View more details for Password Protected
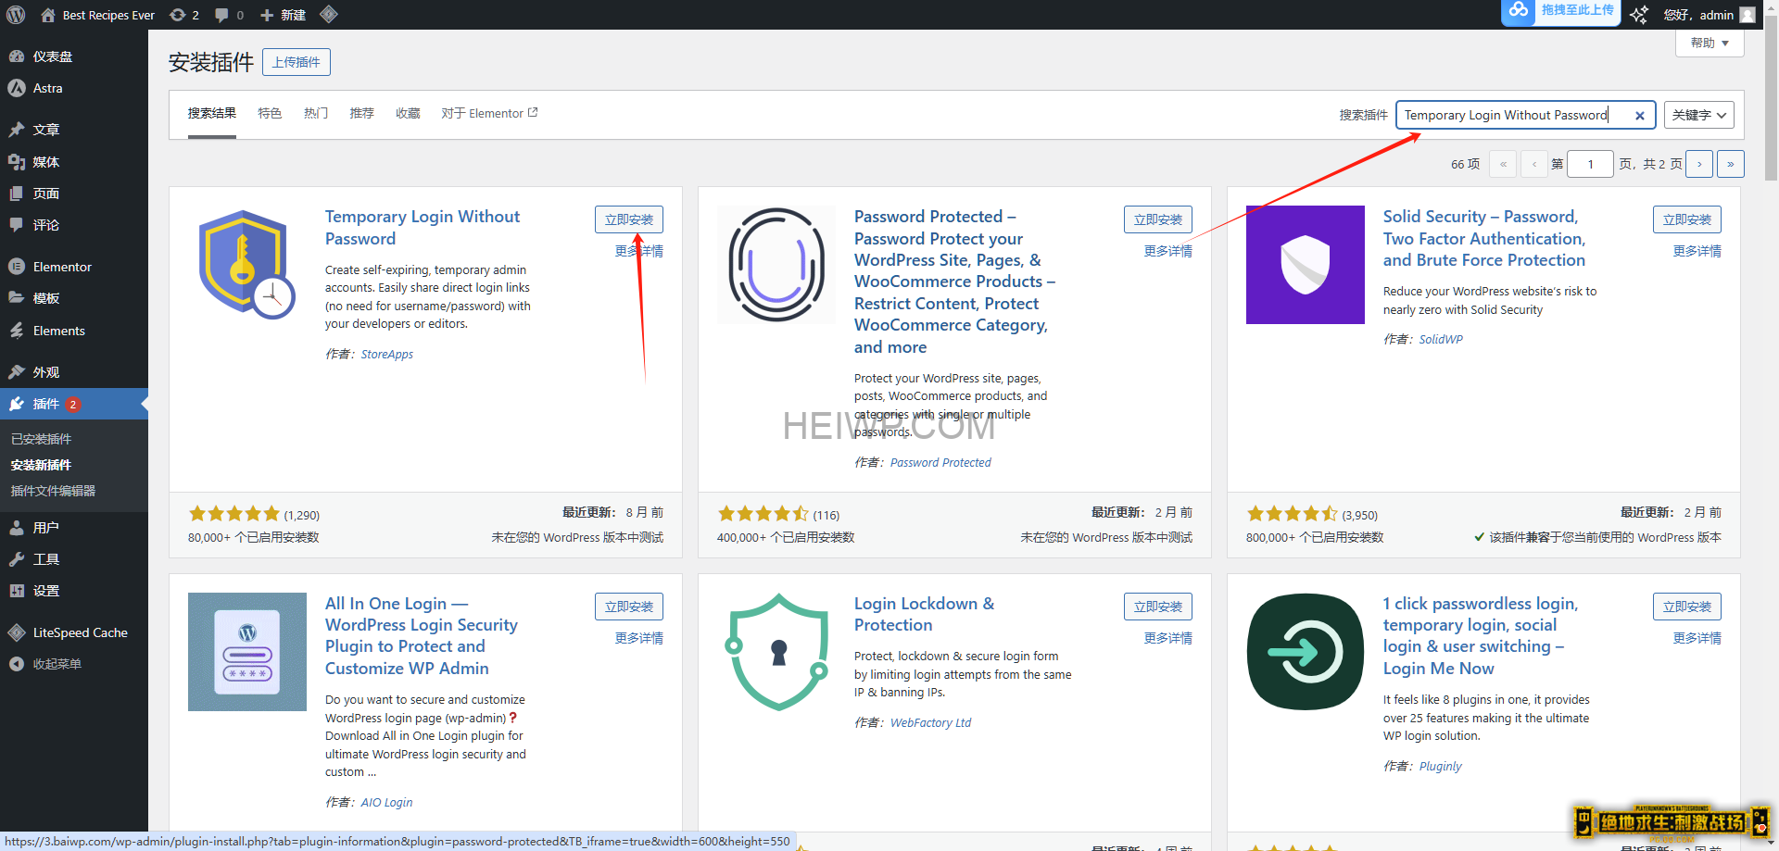Viewport: 1779px width, 851px height. [1167, 251]
